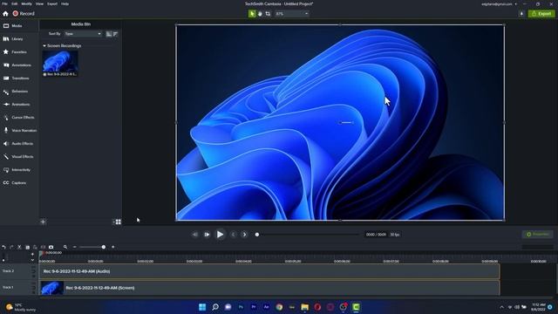Open the Interactivity panel
Viewport: 558px width, 314px height.
tap(19, 170)
